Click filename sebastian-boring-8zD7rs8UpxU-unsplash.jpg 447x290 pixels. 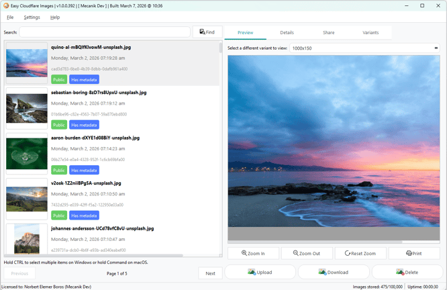pos(99,93)
